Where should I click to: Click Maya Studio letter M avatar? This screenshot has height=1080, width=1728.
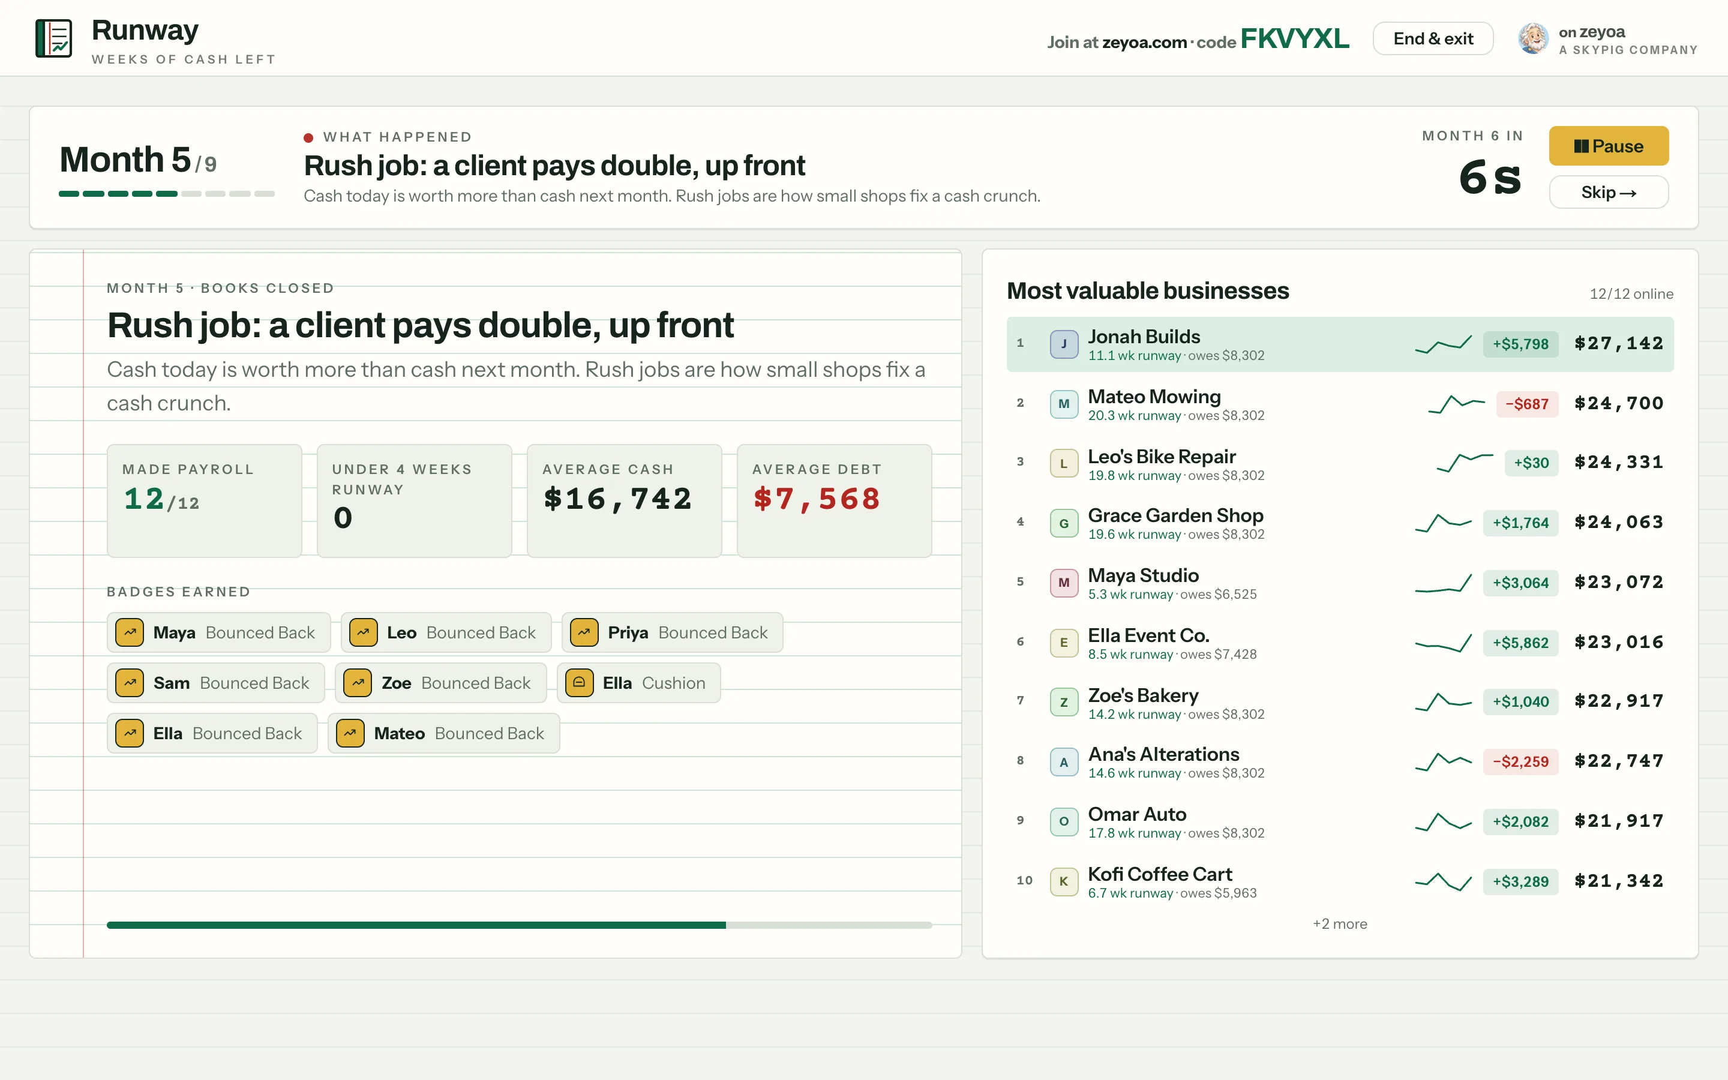click(1063, 583)
